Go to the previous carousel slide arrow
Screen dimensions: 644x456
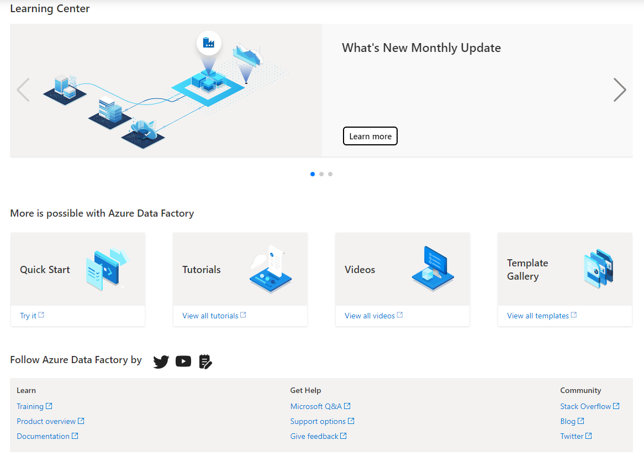point(23,90)
